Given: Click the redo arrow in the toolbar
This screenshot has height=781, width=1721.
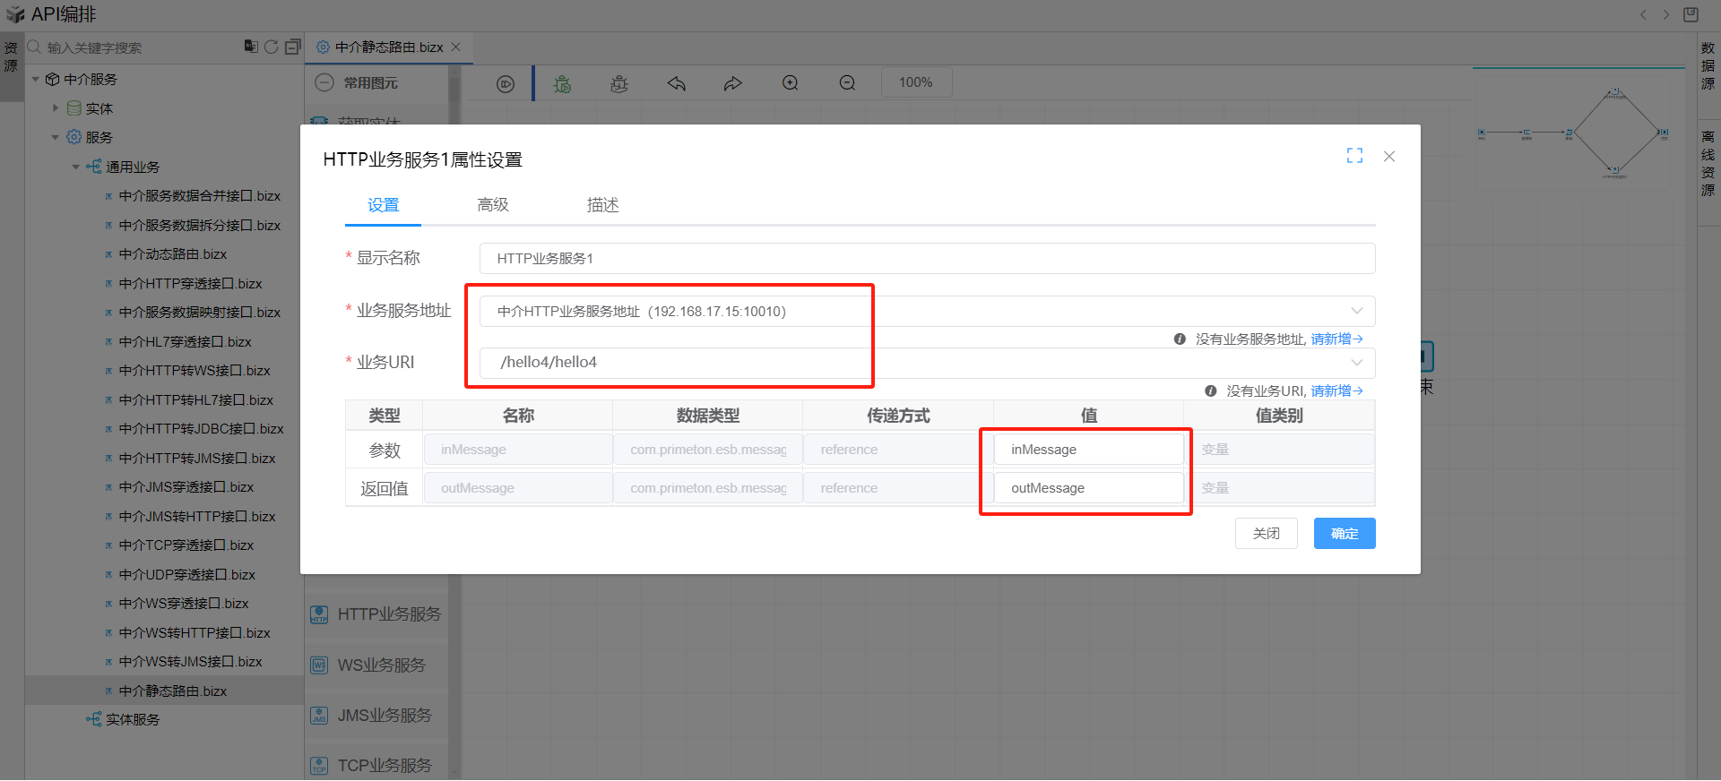Looking at the screenshot, I should pos(733,84).
